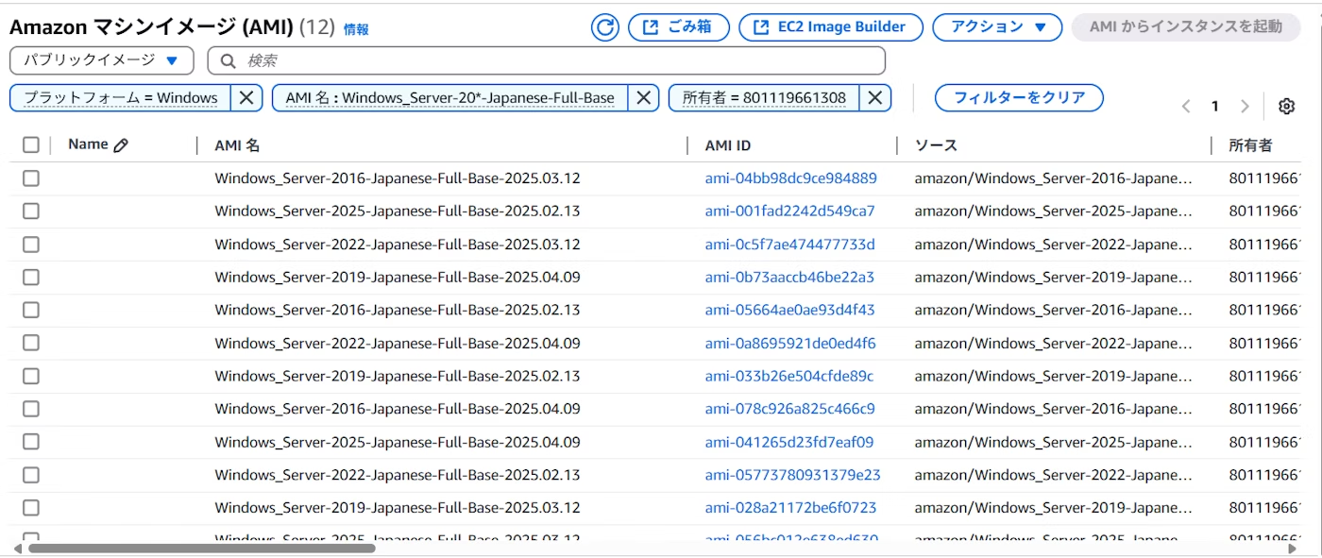This screenshot has width=1322, height=558.
Task: Open AMI ami-0b73aaccb46be22a3
Action: click(x=789, y=278)
